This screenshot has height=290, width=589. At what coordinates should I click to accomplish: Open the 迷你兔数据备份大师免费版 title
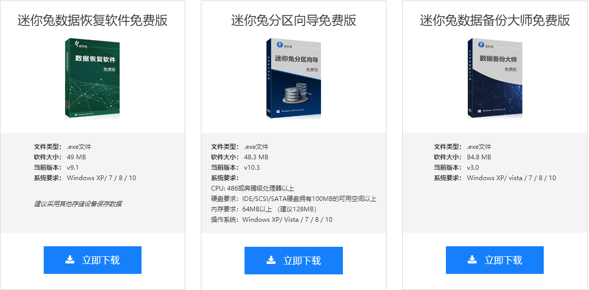tap(495, 20)
